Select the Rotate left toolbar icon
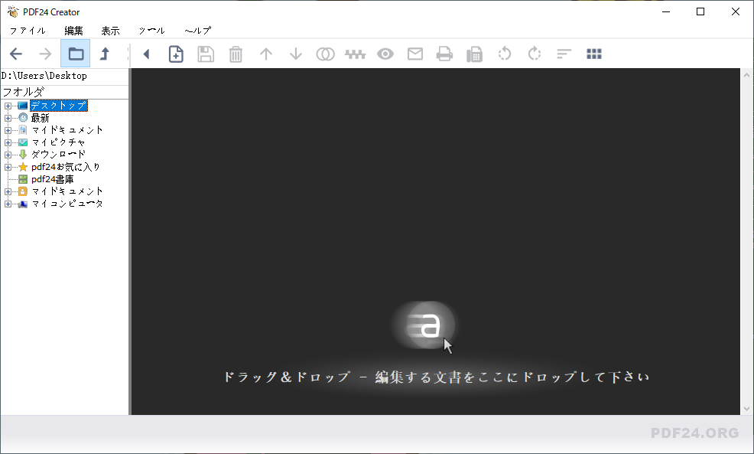 pyautogui.click(x=504, y=54)
